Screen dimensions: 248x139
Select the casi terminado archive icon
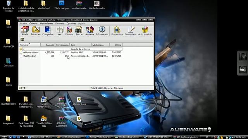pos(79,5)
